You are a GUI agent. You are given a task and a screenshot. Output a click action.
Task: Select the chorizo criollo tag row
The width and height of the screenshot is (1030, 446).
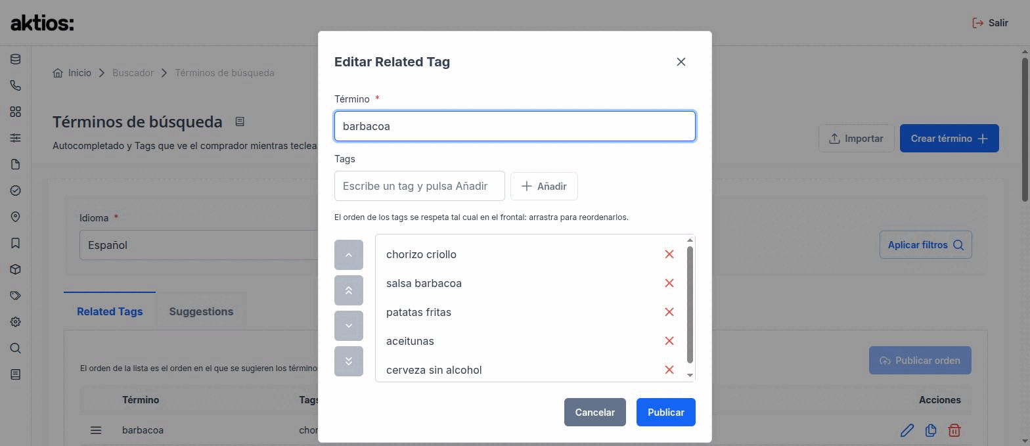coord(531,254)
